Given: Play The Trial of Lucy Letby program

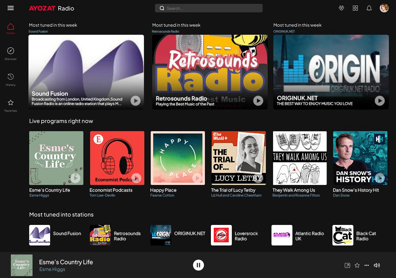Looking at the screenshot, I should click(x=258, y=178).
